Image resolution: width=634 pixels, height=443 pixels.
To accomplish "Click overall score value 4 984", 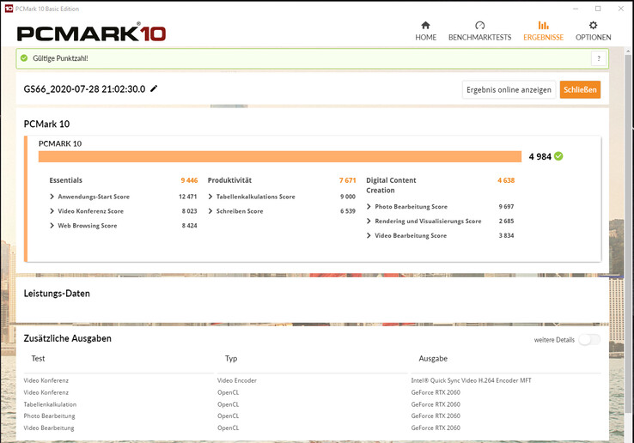I will (540, 156).
